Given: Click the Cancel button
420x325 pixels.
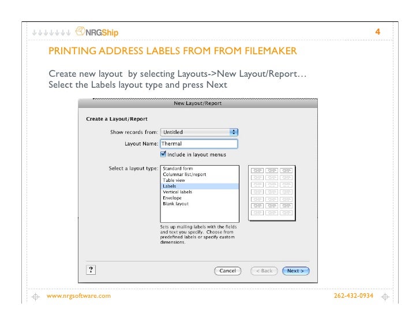Looking at the screenshot, I should point(228,271).
